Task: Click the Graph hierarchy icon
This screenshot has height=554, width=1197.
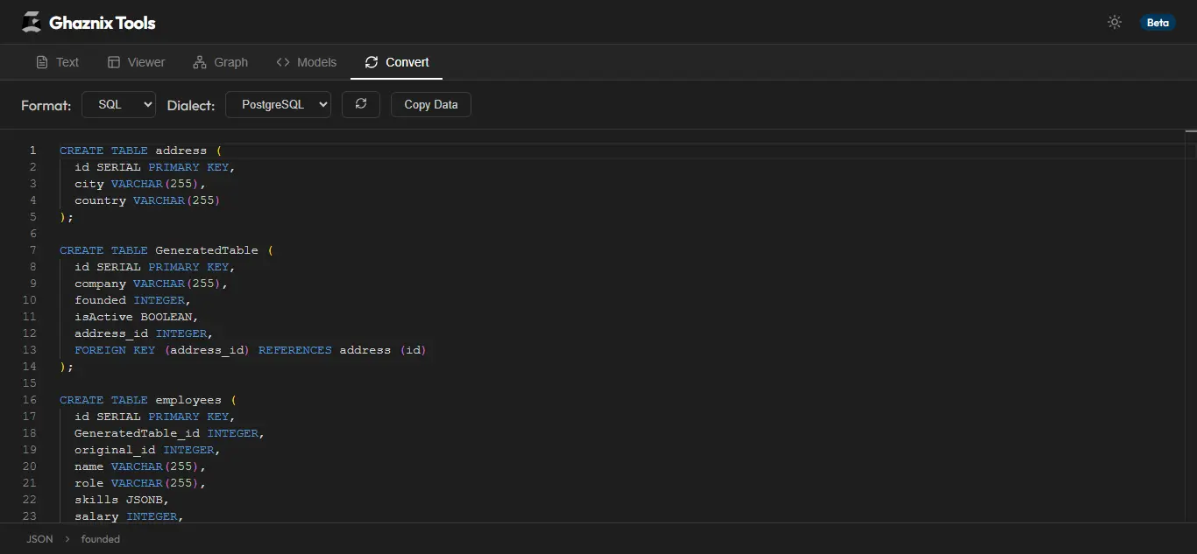Action: (199, 62)
